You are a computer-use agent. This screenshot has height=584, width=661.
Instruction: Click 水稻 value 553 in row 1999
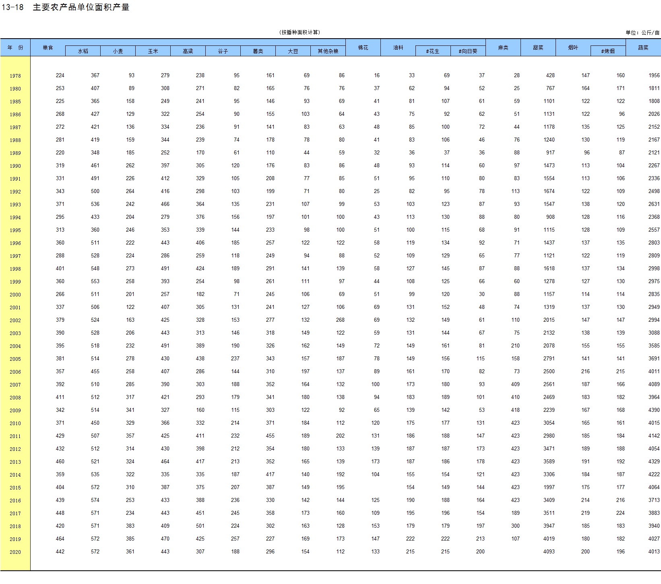point(95,281)
